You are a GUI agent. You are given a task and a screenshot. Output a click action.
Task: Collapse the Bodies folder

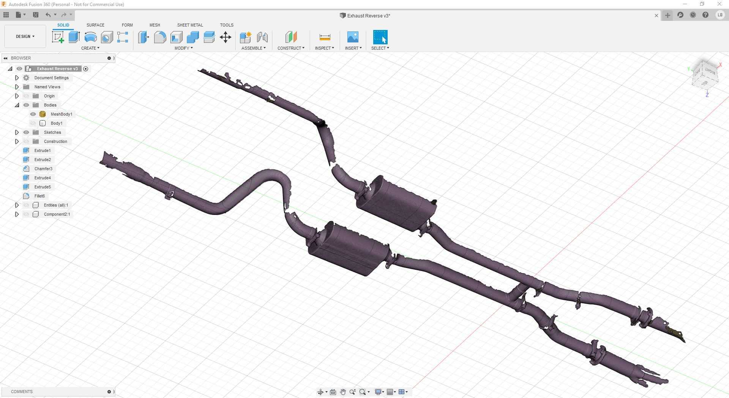[x=17, y=105]
